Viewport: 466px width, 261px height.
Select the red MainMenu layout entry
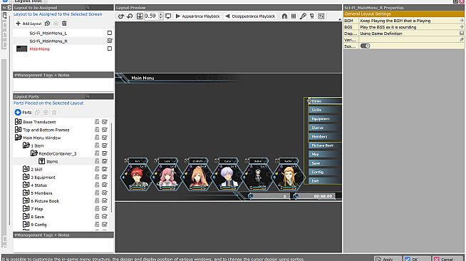39,48
